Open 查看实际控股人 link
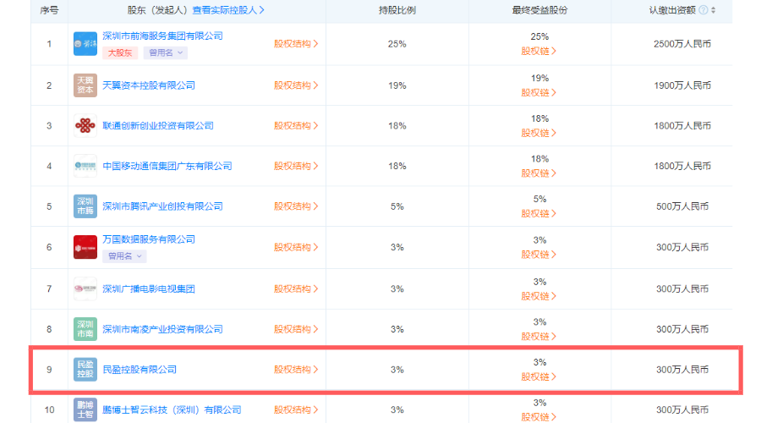 click(x=228, y=10)
